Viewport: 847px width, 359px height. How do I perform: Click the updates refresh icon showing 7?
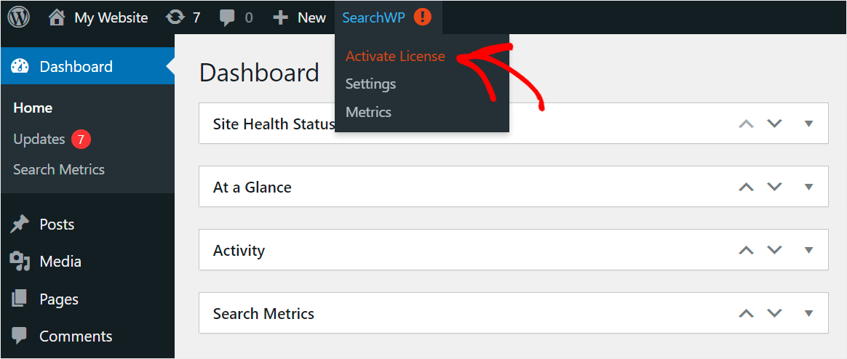point(175,18)
